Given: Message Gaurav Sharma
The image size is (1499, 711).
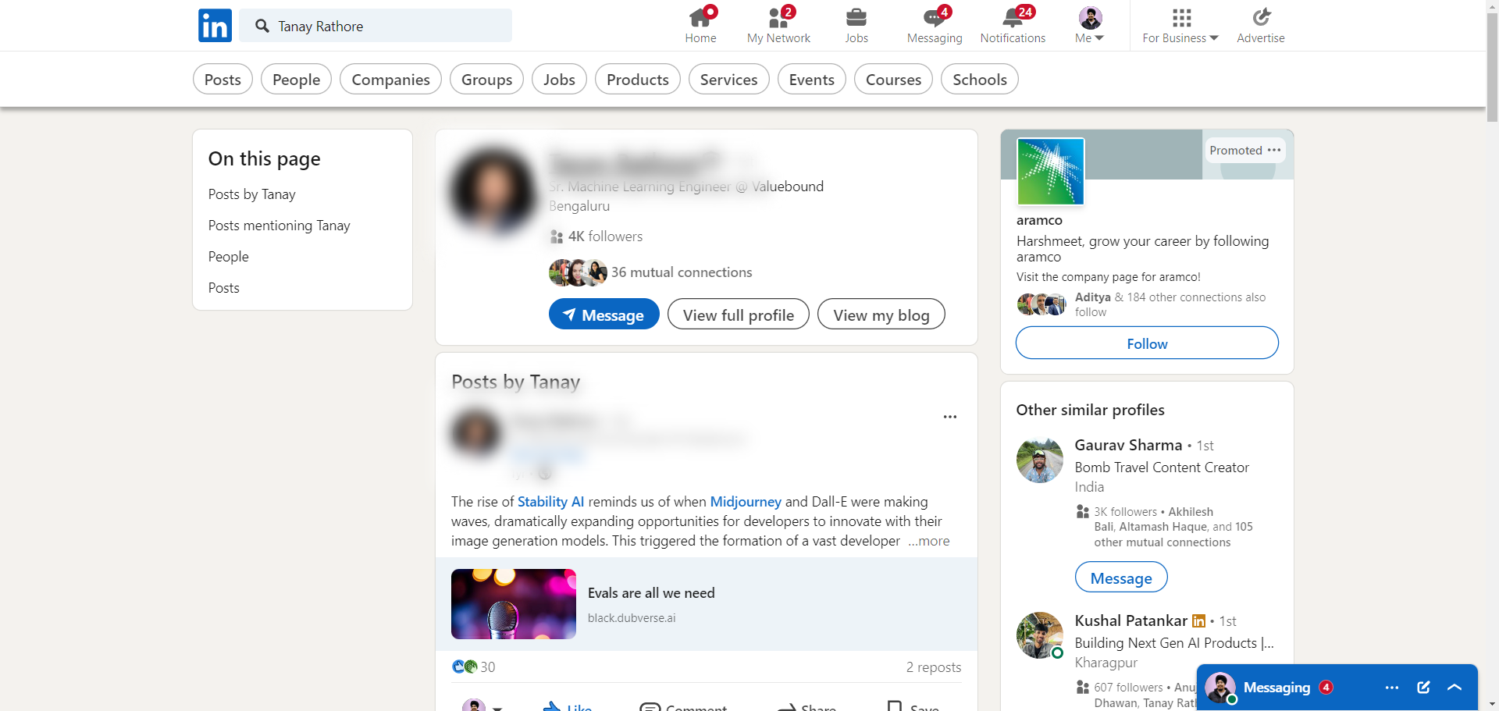Looking at the screenshot, I should [x=1121, y=577].
